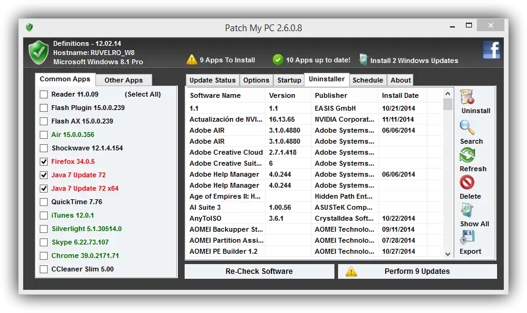This screenshot has width=527, height=313.
Task: Tick the Flash Plugin 15.0.0.239 checkbox
Action: coord(43,108)
